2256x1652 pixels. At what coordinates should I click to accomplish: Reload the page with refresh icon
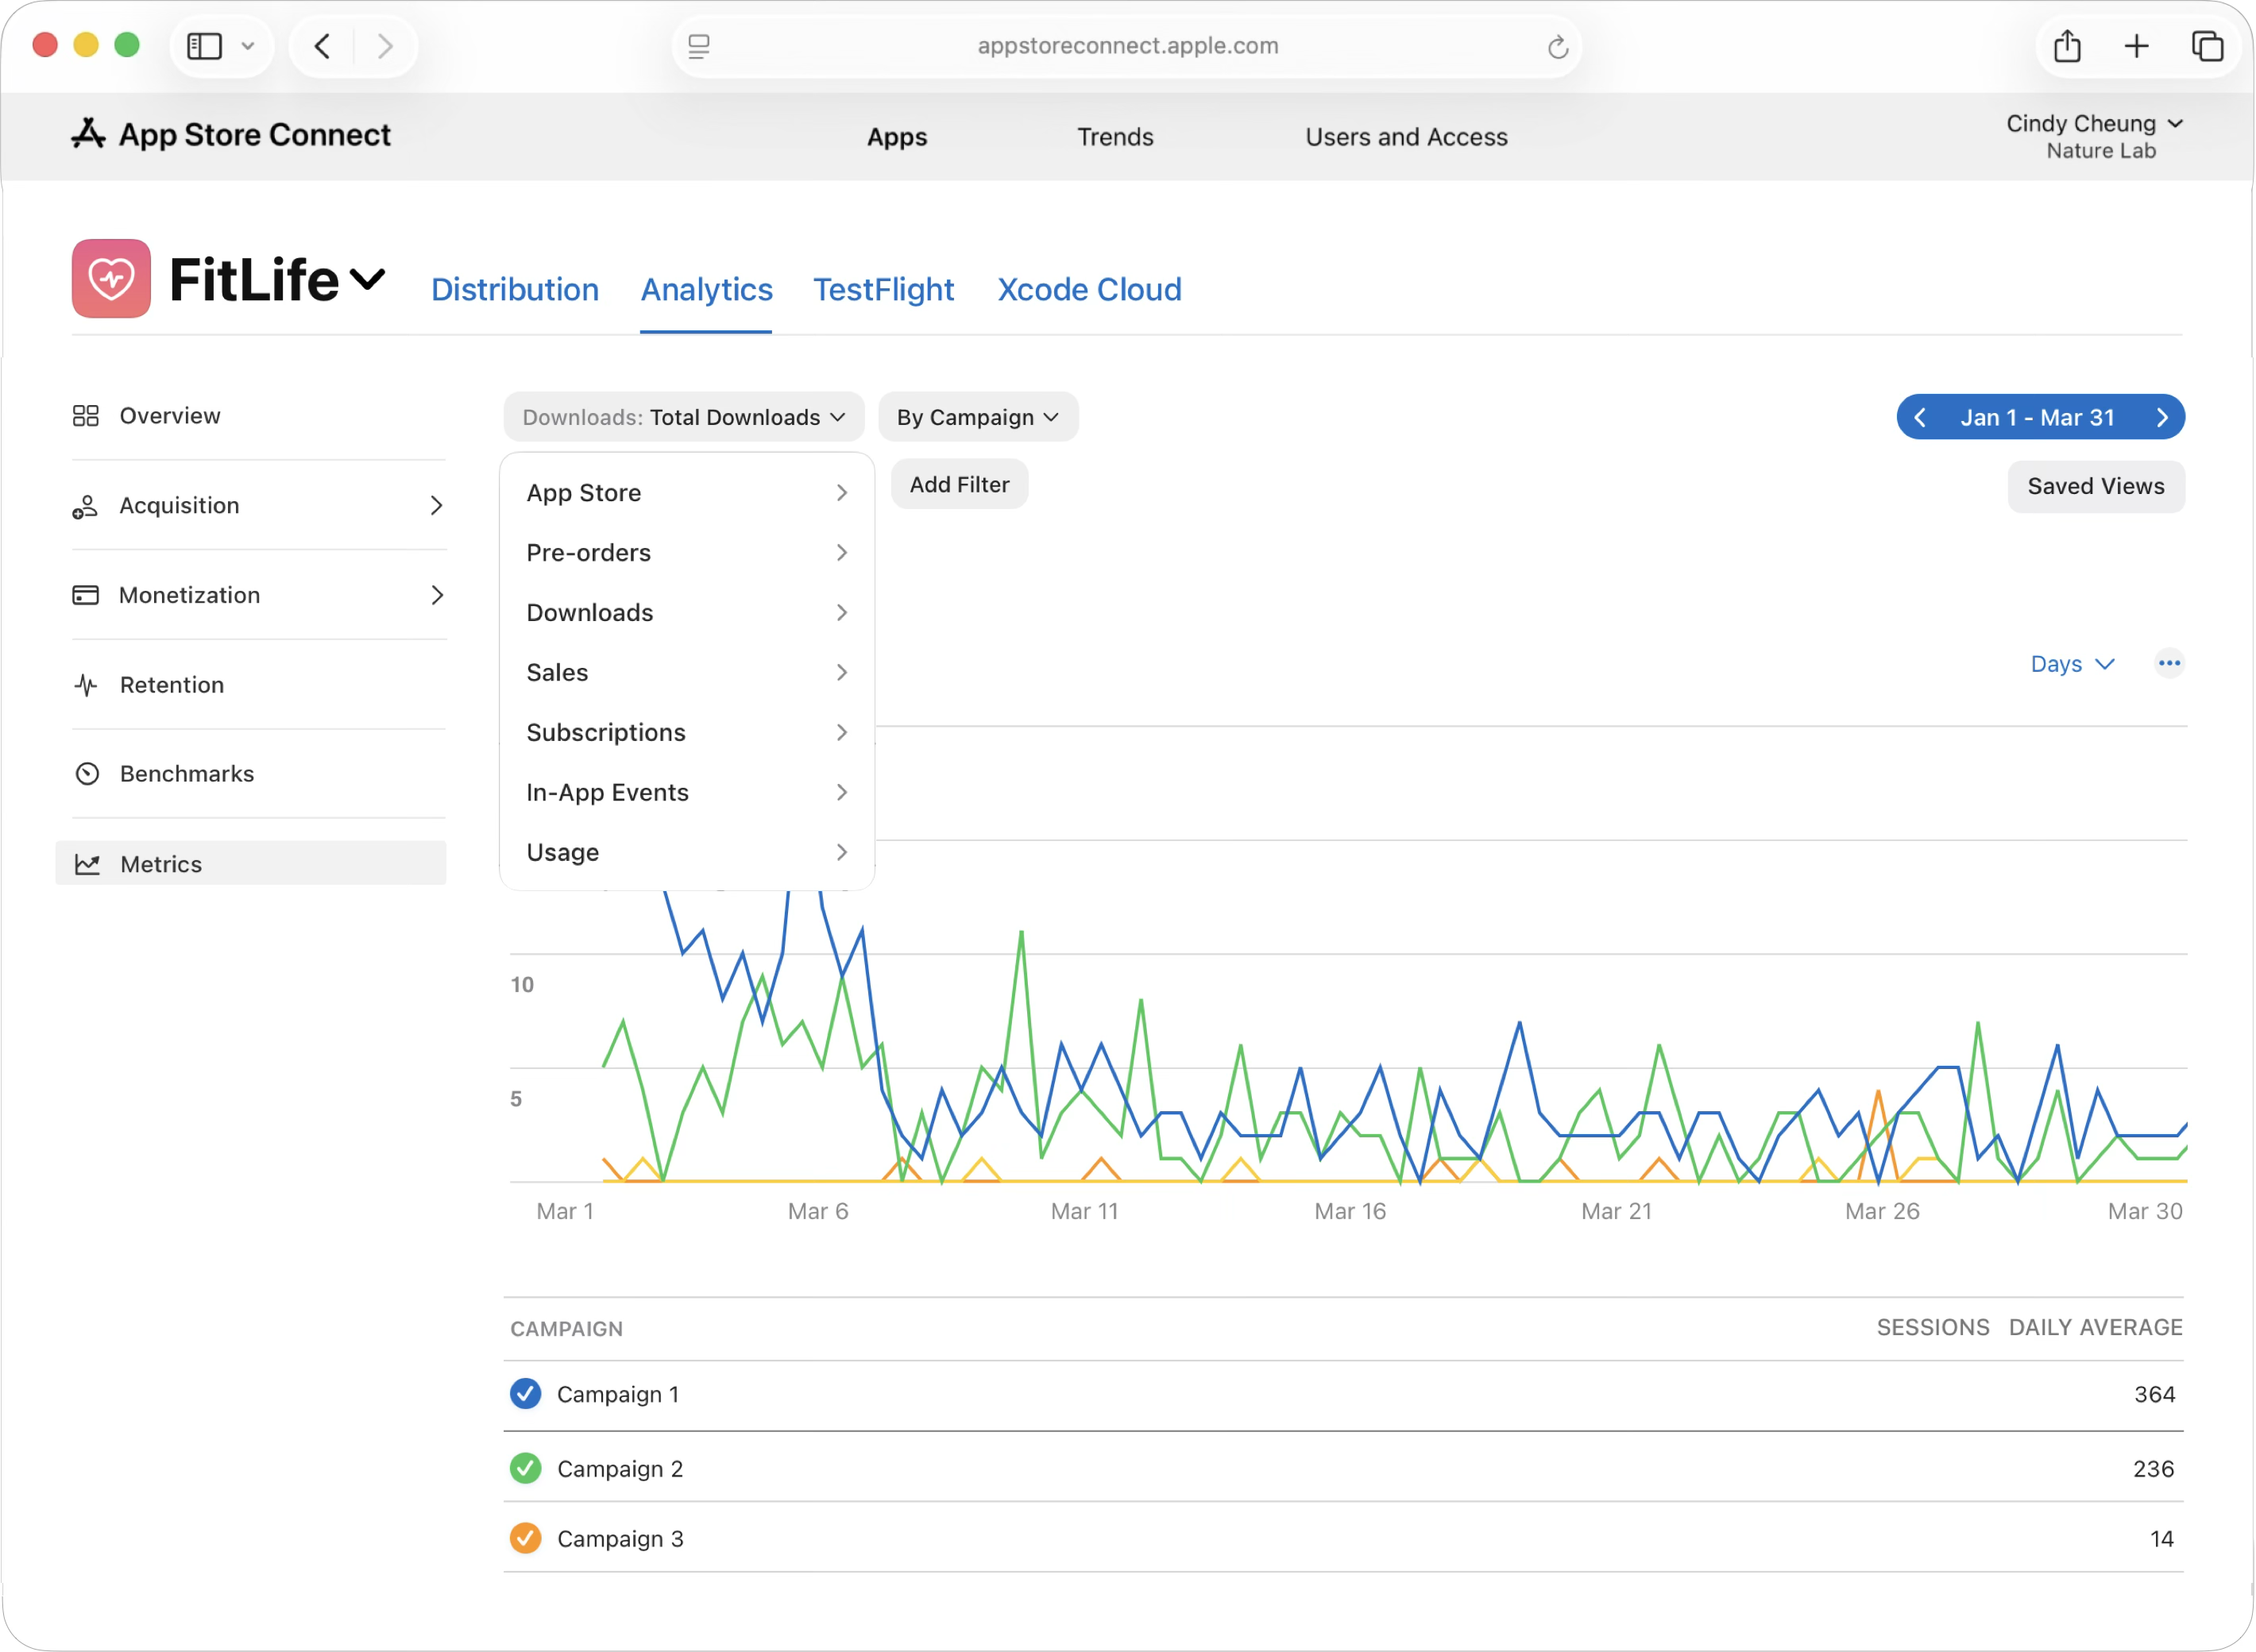tap(1557, 47)
